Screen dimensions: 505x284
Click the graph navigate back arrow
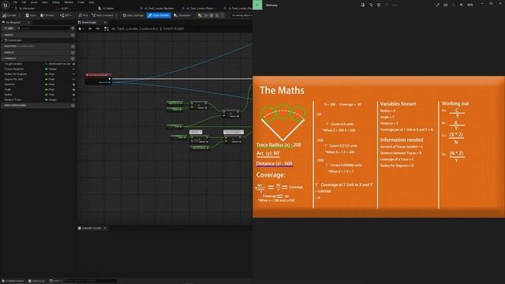(x=90, y=28)
